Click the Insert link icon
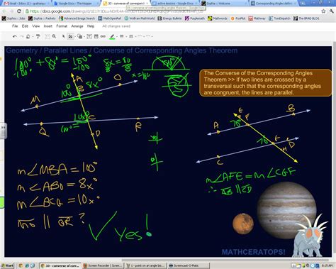 103,36
